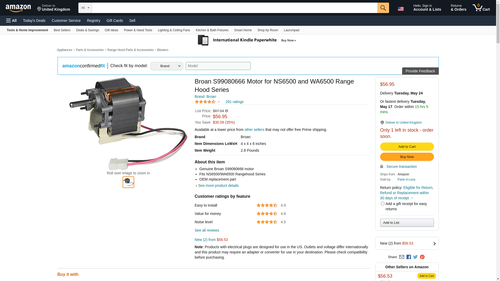
Task: Open the Brand dropdown for fit check
Action: [x=167, y=66]
